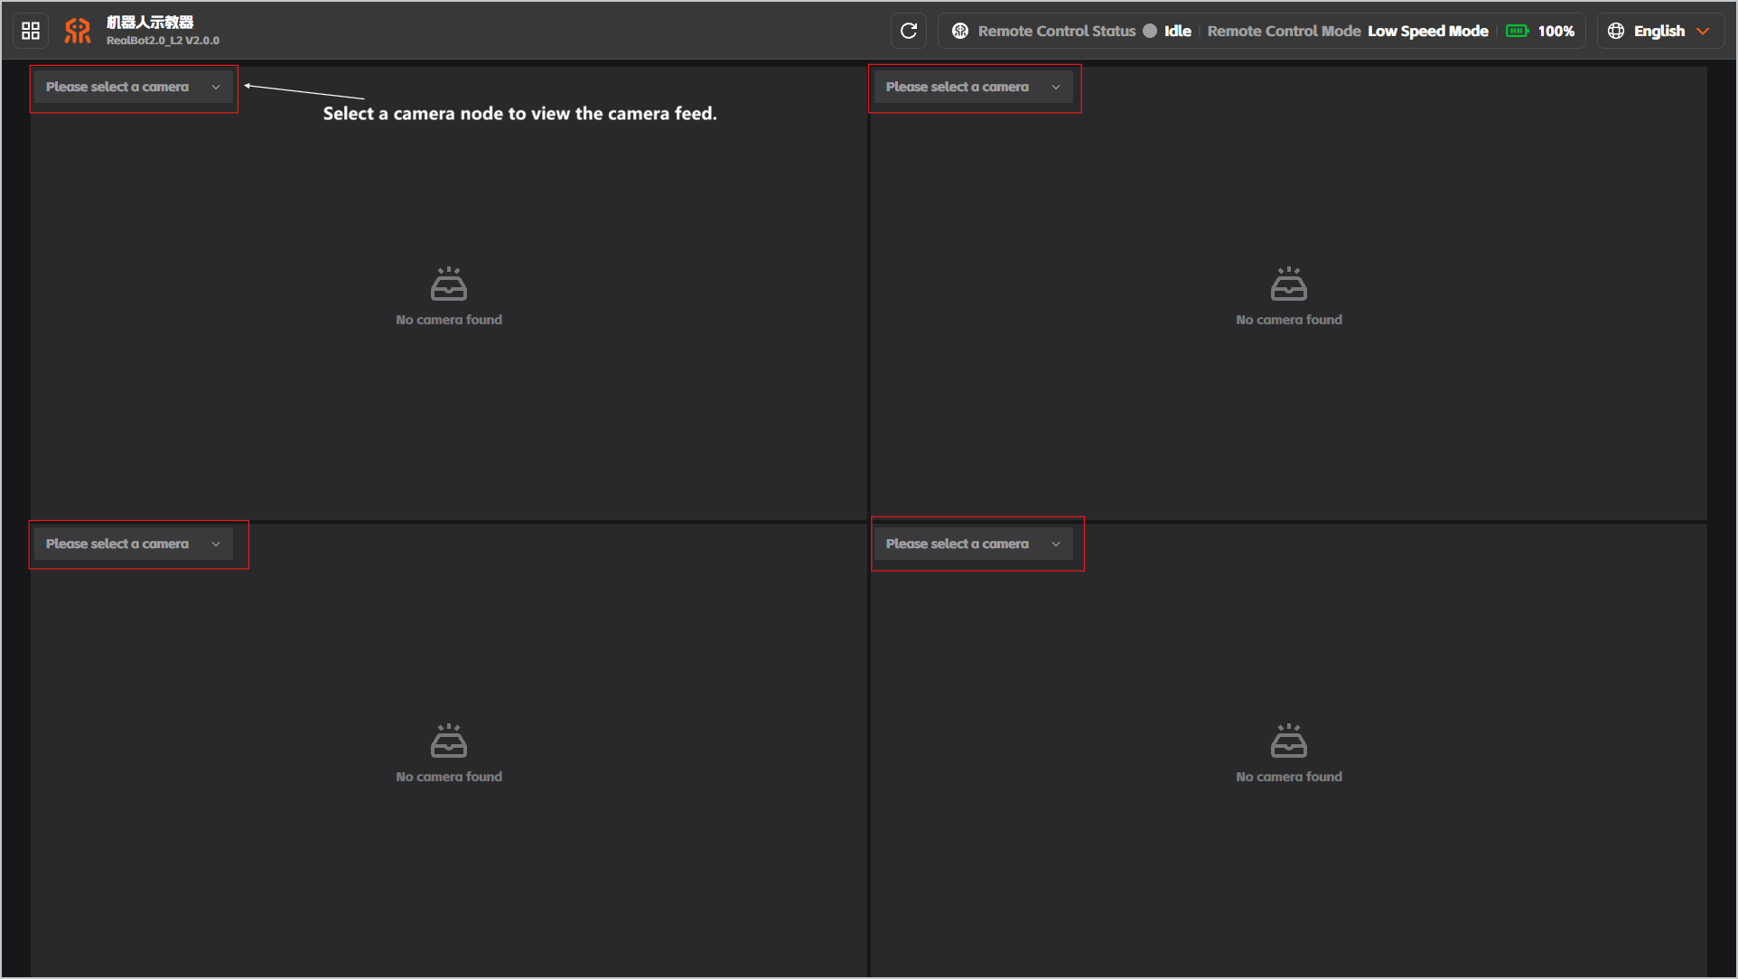The height and width of the screenshot is (979, 1738).
Task: Click the Chinese app title text
Action: 150,22
